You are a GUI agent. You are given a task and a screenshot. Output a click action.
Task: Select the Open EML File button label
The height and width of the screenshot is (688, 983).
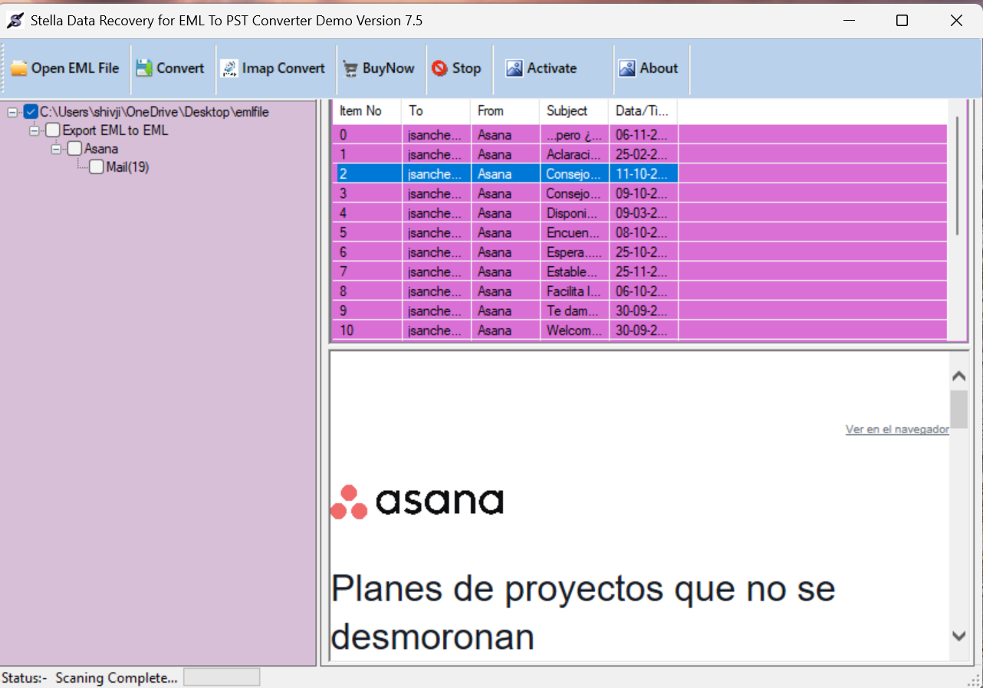(x=75, y=68)
